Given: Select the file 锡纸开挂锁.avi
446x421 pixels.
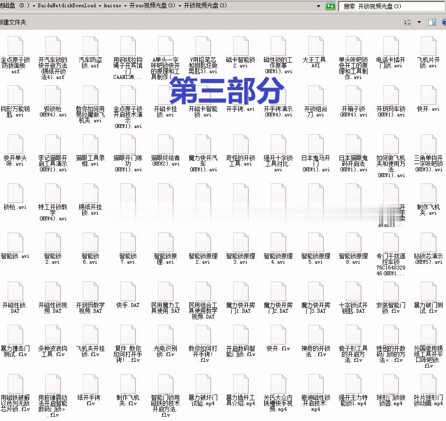Looking at the screenshot, I should (x=91, y=199).
